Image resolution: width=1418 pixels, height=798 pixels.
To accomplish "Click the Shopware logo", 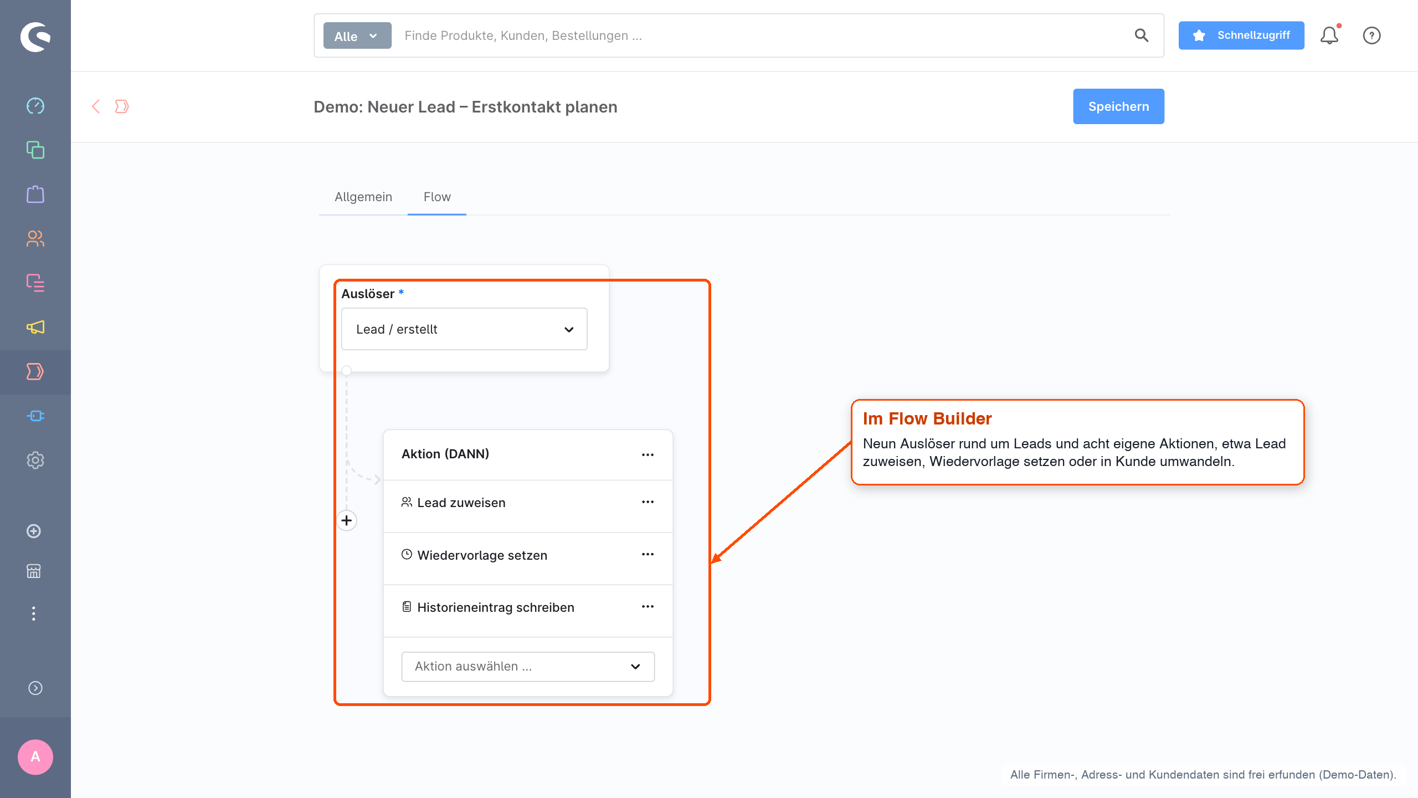I will tap(35, 37).
